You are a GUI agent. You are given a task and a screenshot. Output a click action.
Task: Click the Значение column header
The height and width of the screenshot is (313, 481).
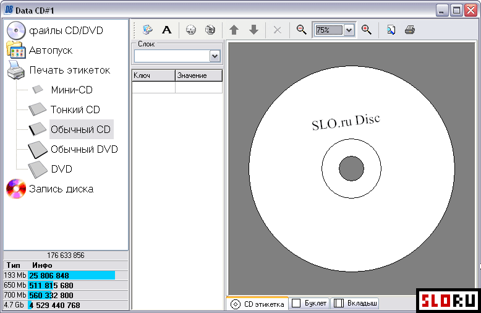(199, 75)
